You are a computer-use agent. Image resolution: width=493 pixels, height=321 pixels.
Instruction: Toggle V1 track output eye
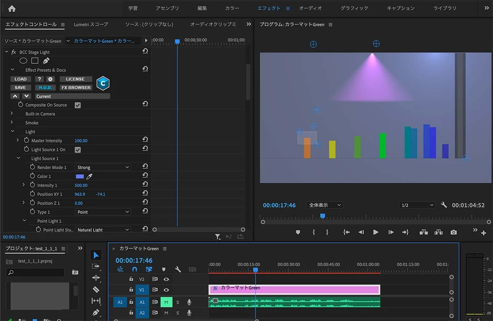coord(166,290)
